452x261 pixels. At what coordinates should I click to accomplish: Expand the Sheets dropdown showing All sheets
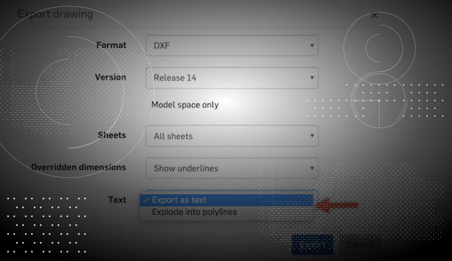(x=232, y=136)
